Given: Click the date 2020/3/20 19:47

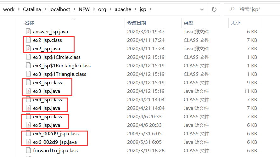Looking at the screenshot, I should point(146,31).
